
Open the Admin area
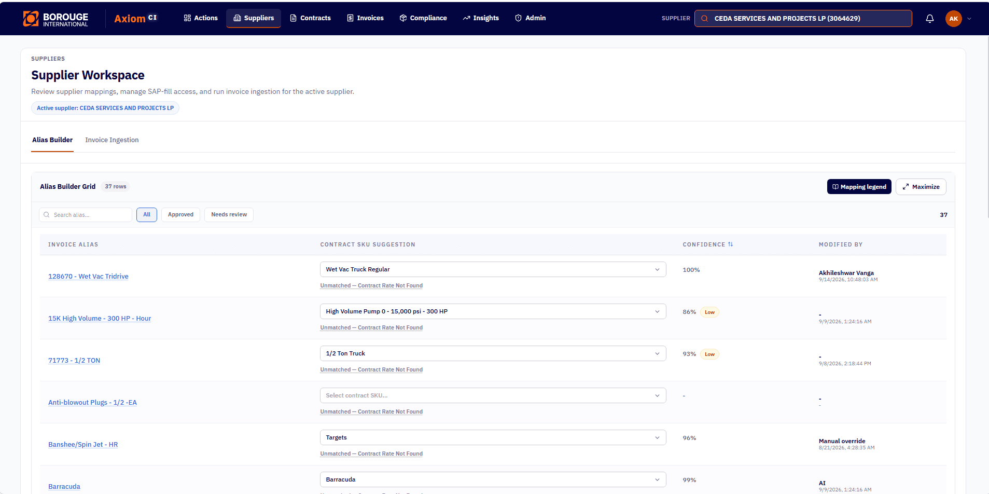530,18
